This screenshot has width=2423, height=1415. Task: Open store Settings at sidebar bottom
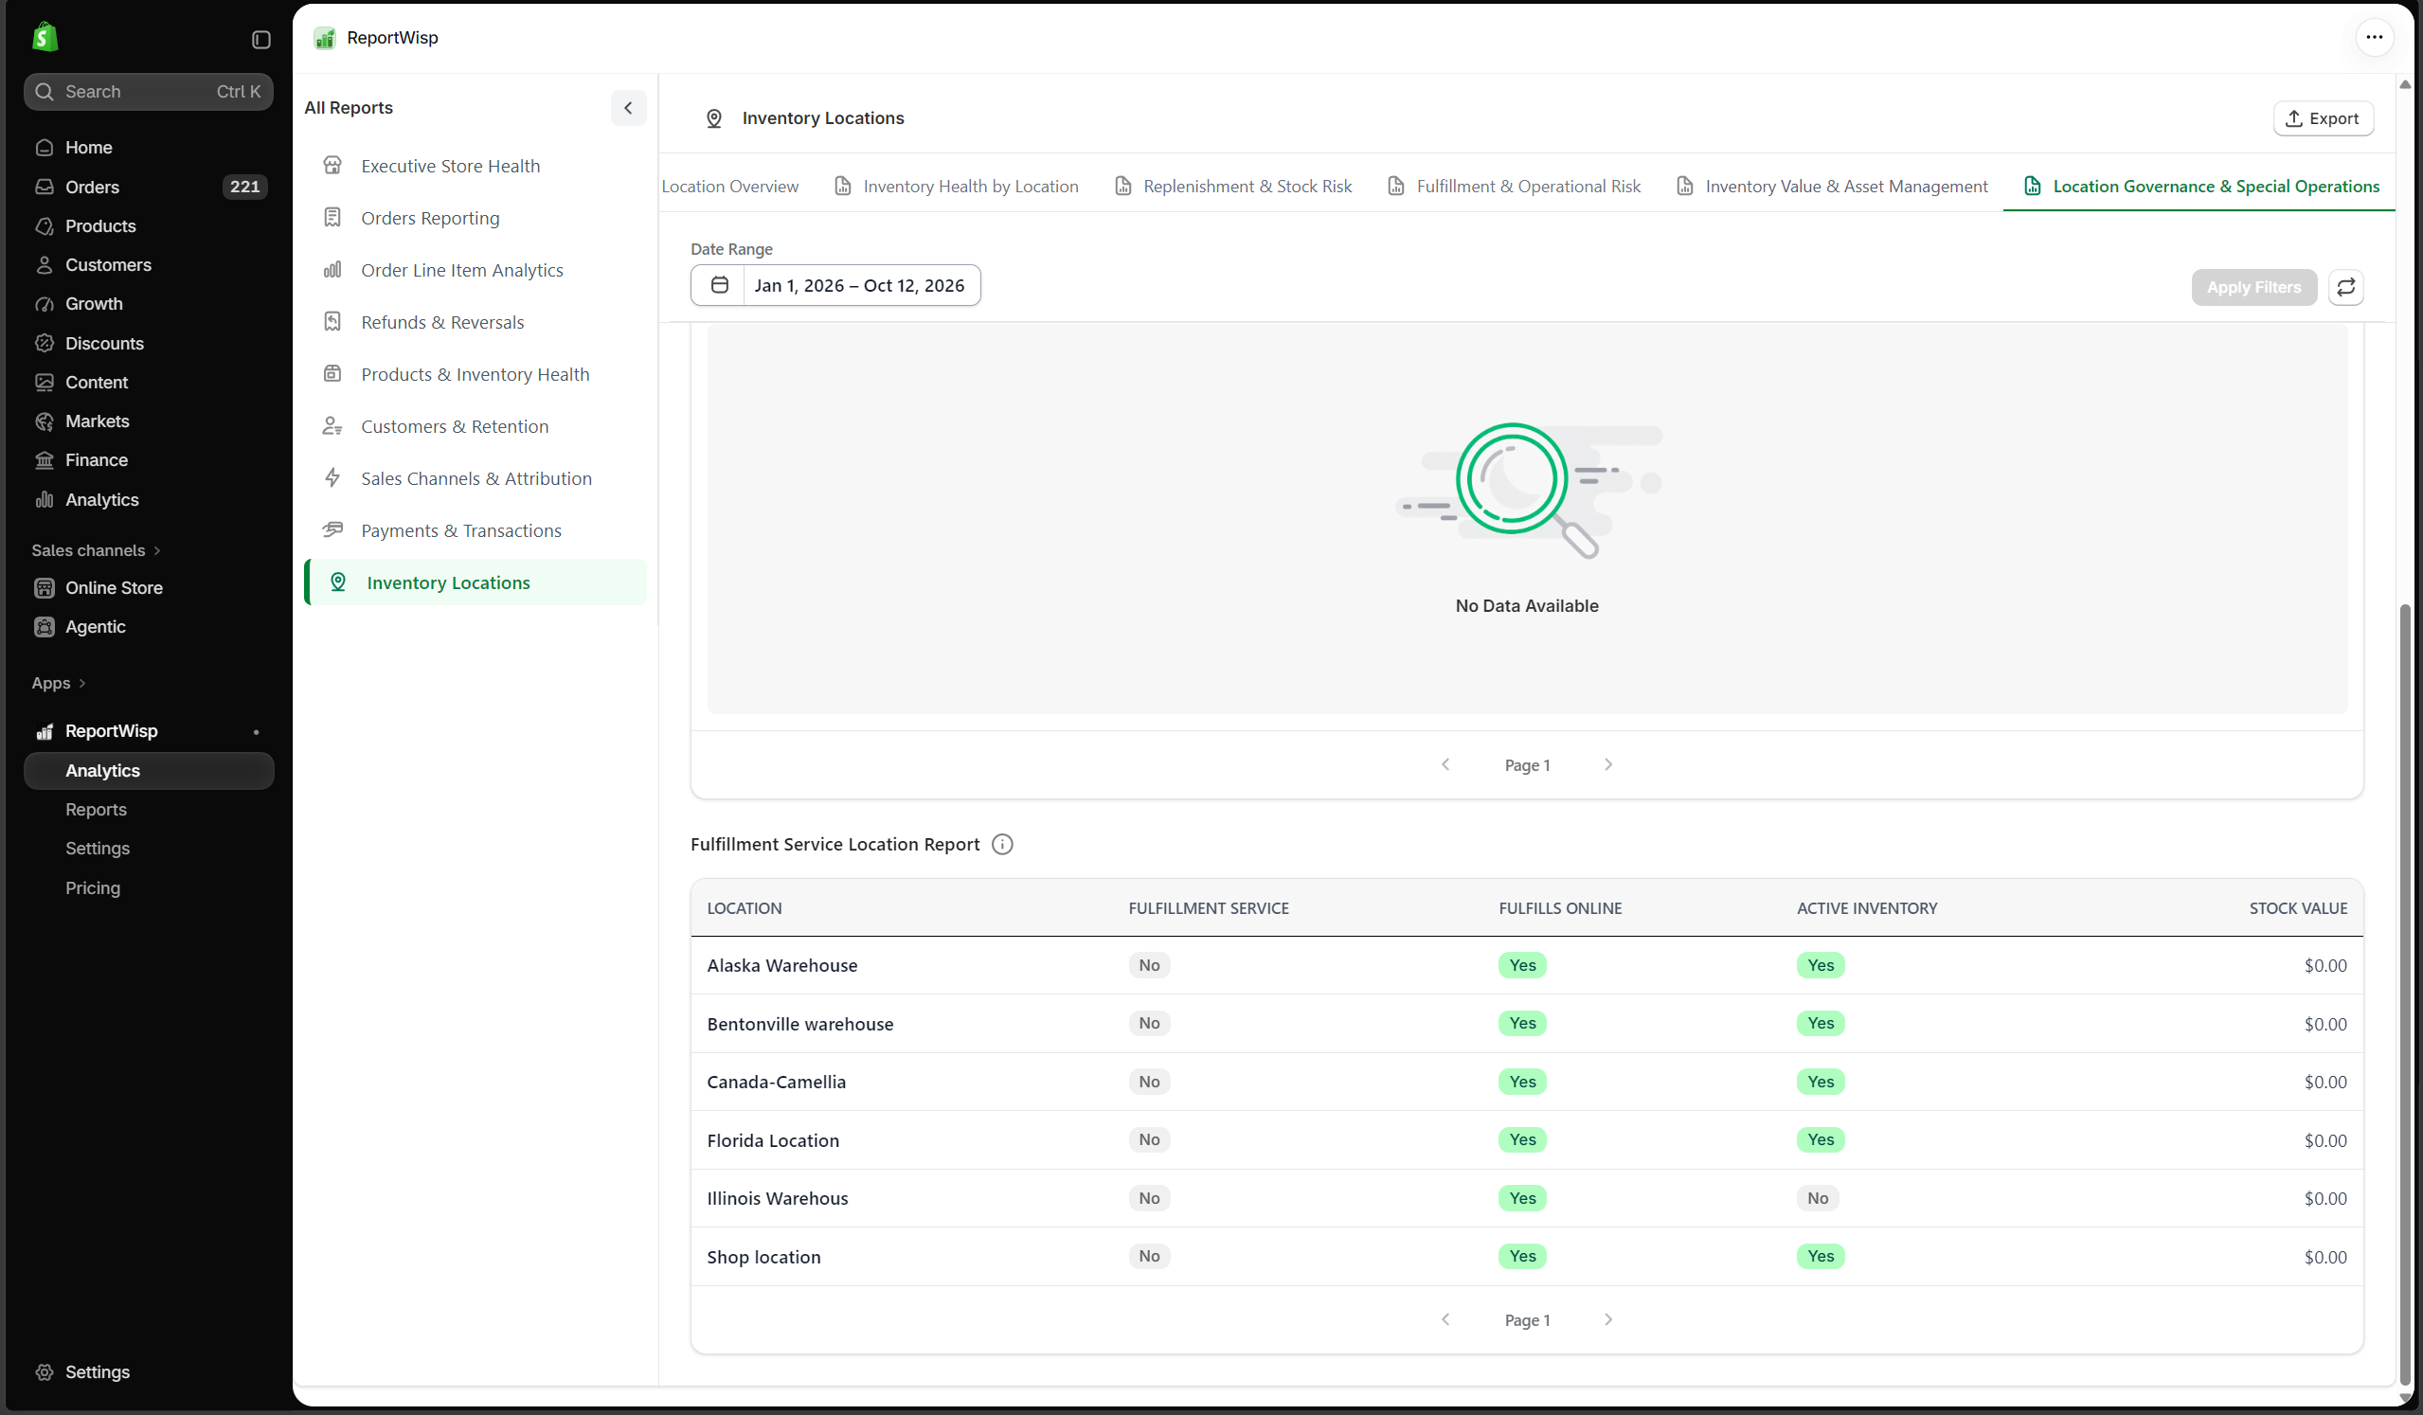[149, 1371]
